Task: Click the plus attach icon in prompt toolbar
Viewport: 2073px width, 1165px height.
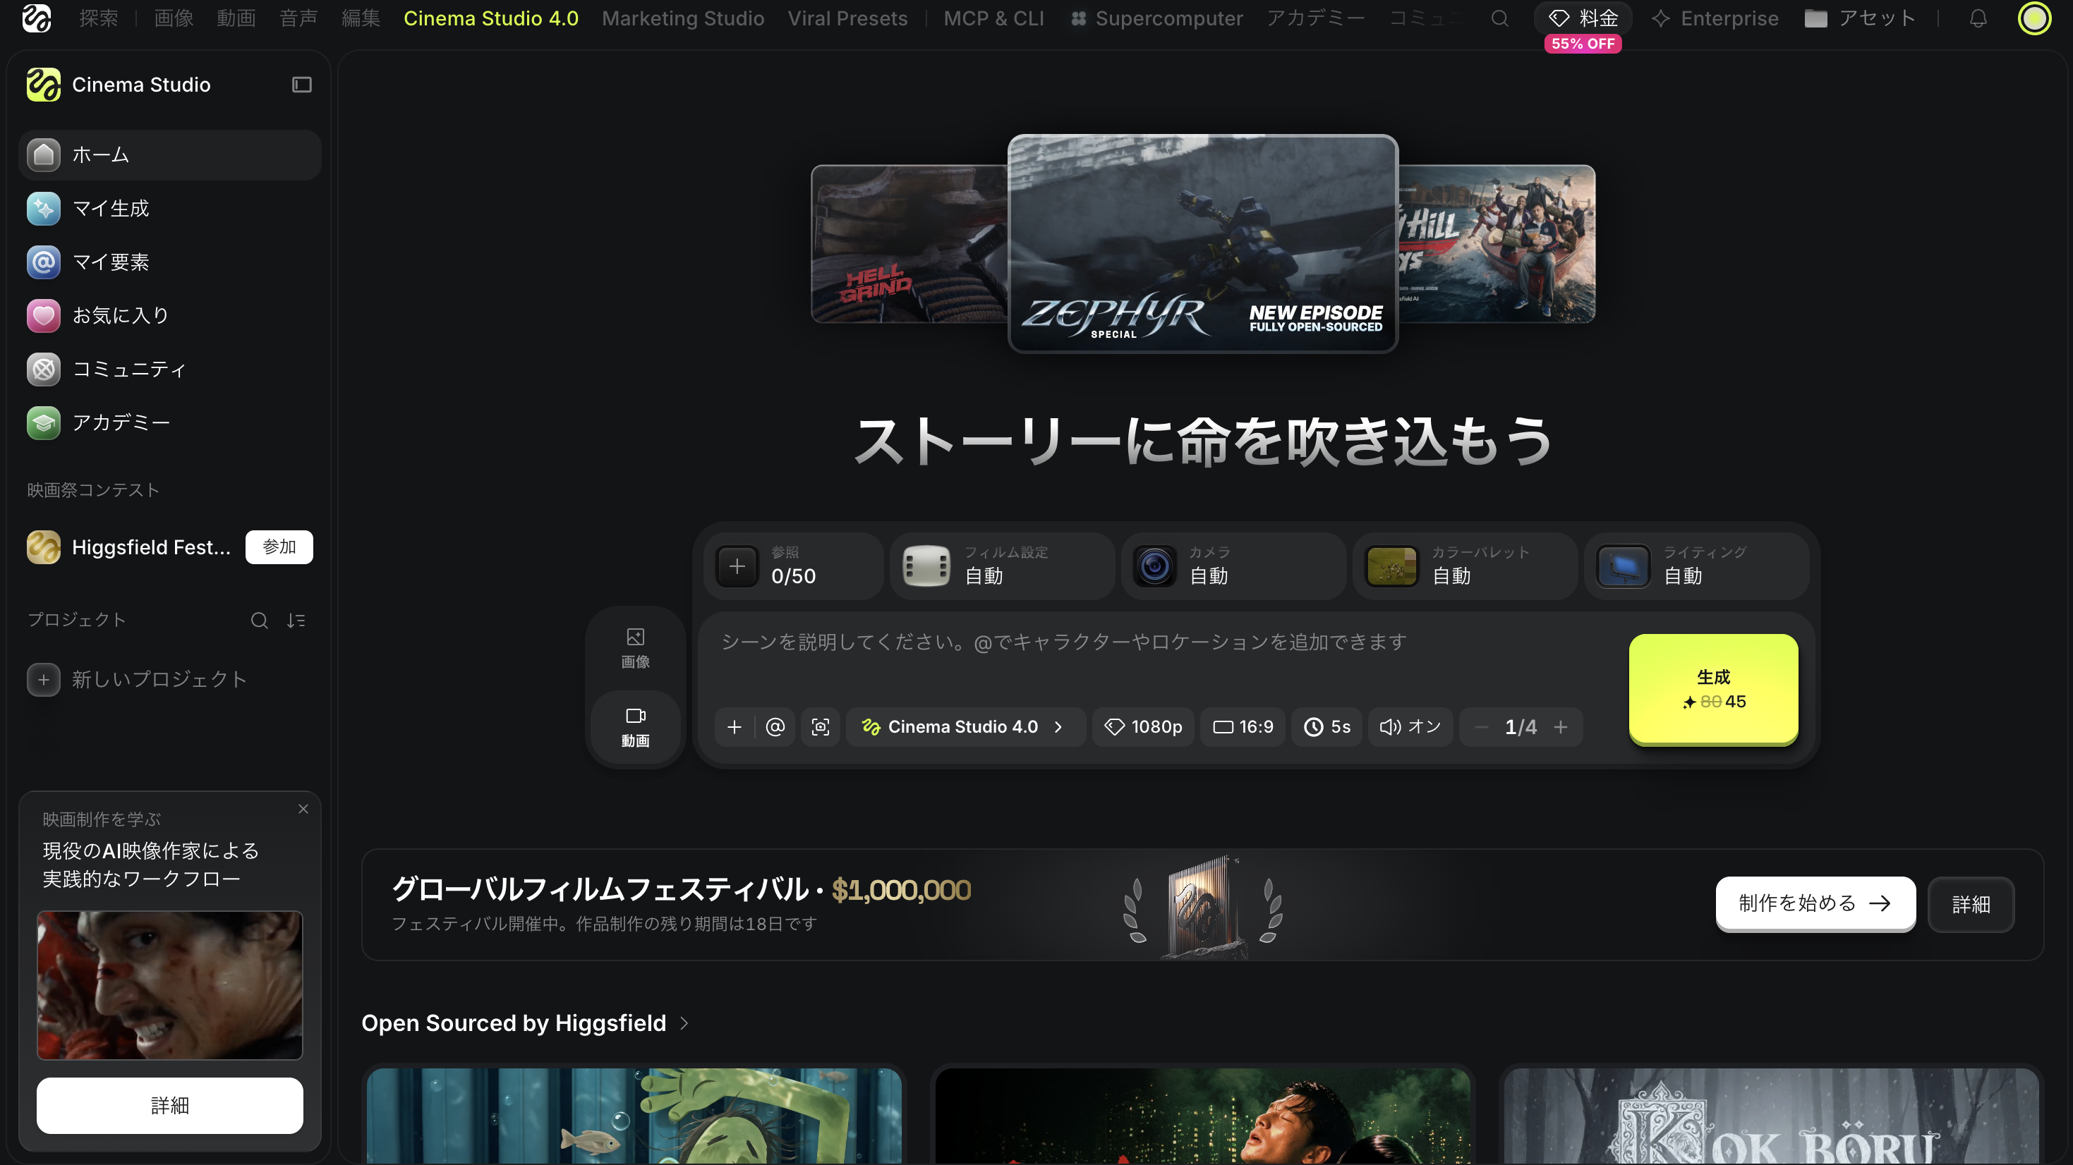Action: [734, 727]
